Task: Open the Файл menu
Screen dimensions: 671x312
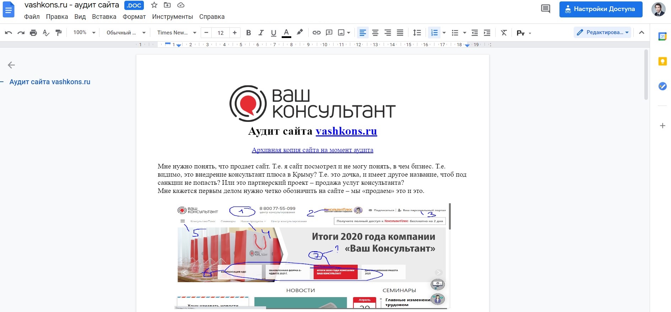Action: (x=32, y=17)
